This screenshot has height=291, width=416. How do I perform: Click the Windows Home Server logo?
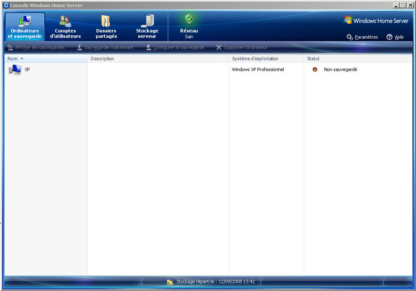pyautogui.click(x=376, y=21)
